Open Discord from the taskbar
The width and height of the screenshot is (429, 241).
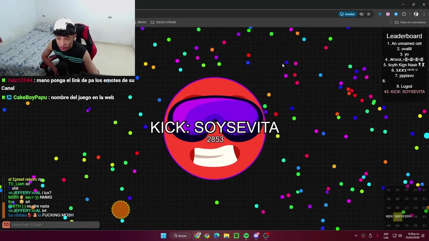256,236
